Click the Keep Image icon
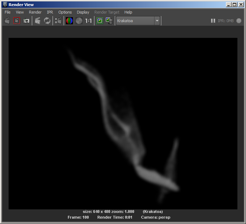This screenshot has height=224, width=246. point(100,21)
